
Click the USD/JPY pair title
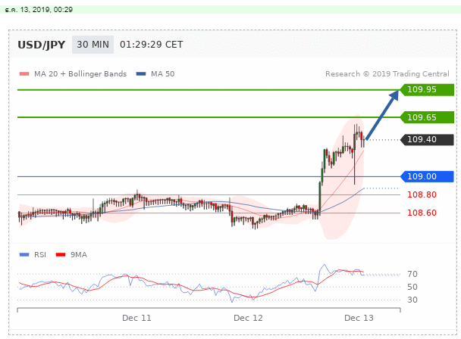point(42,45)
